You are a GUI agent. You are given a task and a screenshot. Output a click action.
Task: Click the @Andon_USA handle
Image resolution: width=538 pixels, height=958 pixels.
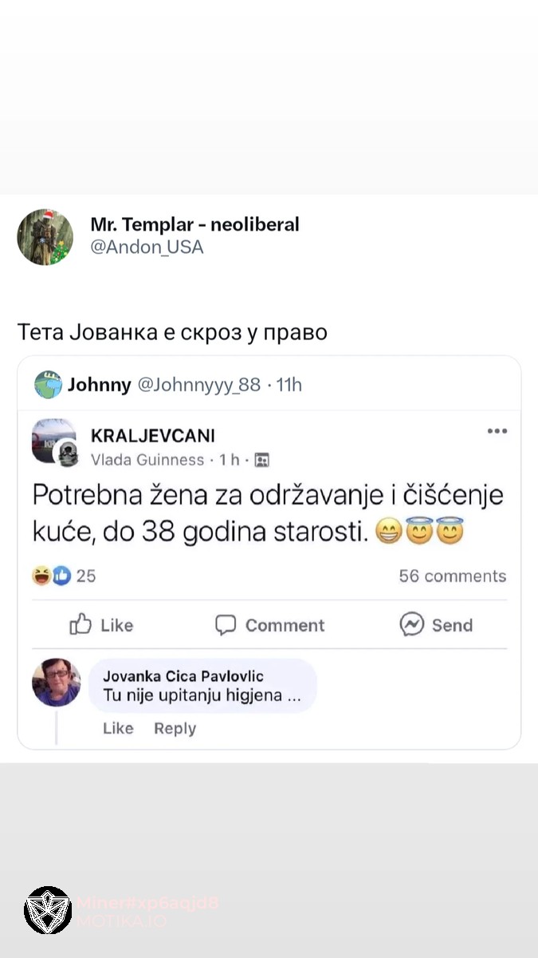click(147, 247)
